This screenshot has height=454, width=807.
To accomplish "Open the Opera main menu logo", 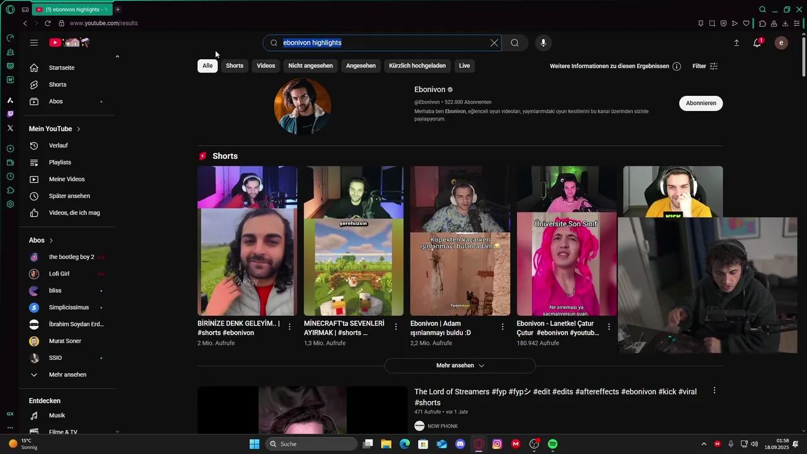I will click(x=10, y=9).
